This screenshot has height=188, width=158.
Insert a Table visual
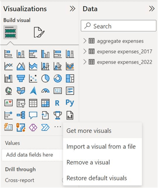[33, 103]
